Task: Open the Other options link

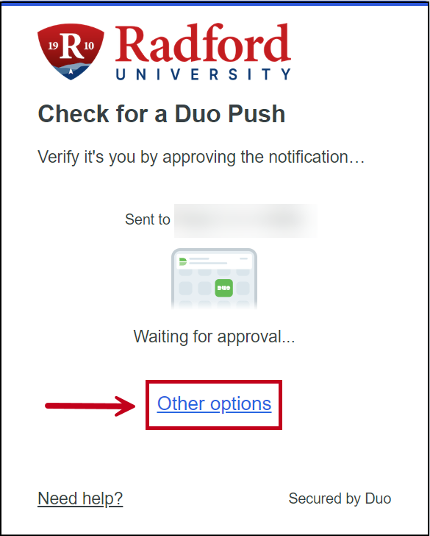Action: (214, 403)
